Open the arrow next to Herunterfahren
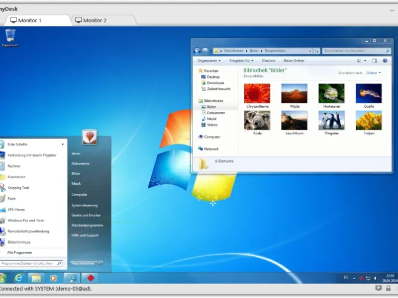Viewport: 398px width, 298px height. click(x=100, y=263)
